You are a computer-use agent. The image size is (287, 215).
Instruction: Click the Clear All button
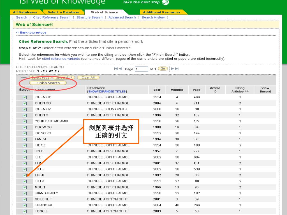coord(88,78)
